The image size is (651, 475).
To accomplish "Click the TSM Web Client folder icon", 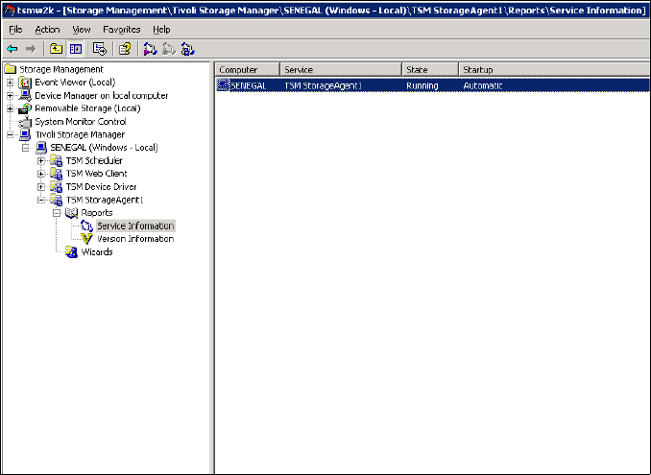I will (56, 174).
